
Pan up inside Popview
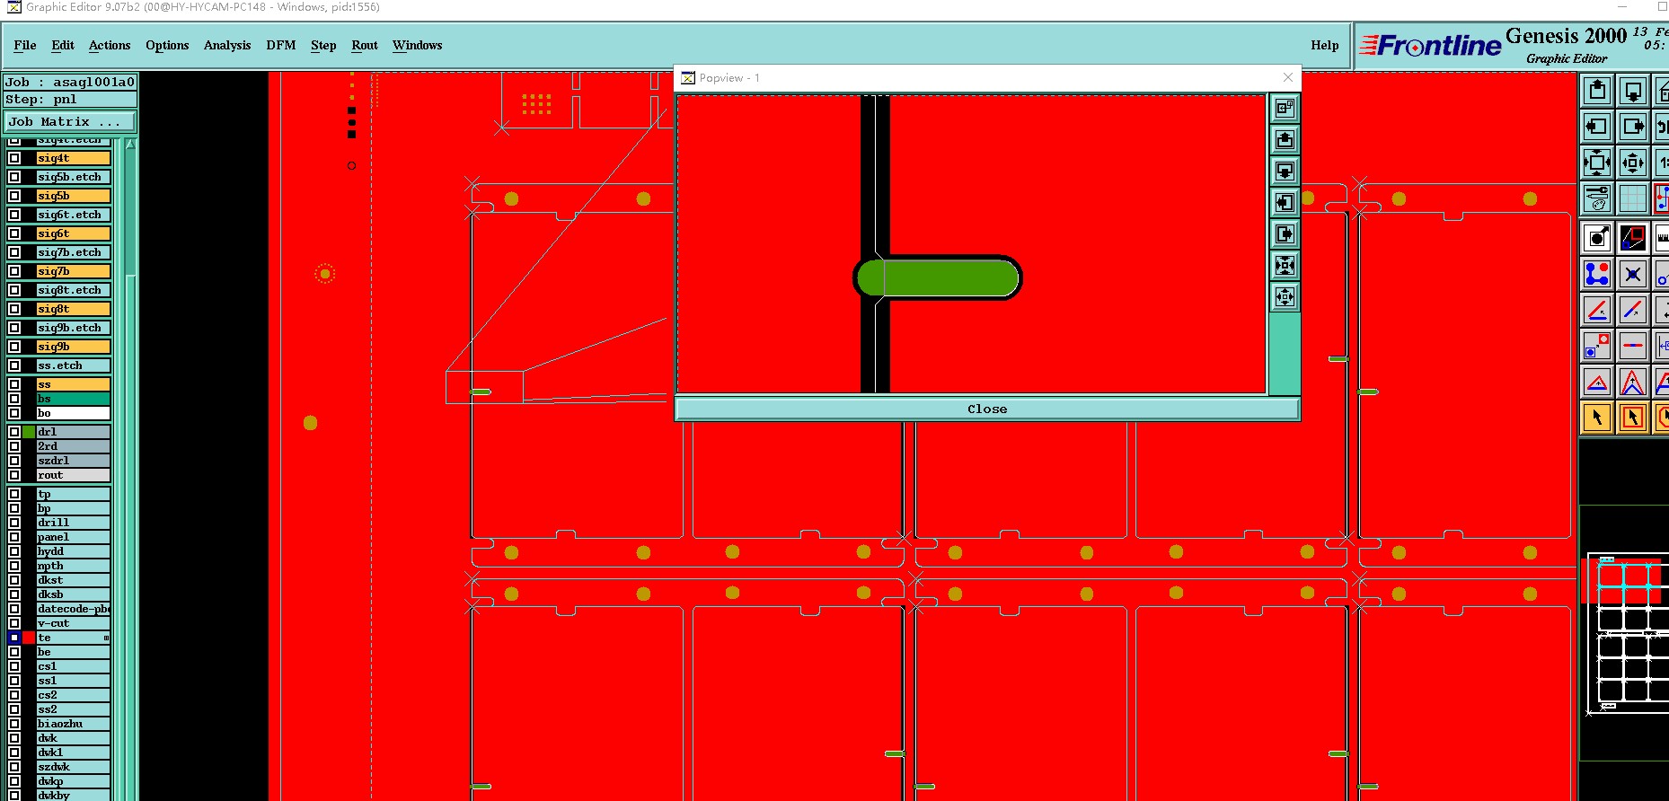(x=1285, y=140)
